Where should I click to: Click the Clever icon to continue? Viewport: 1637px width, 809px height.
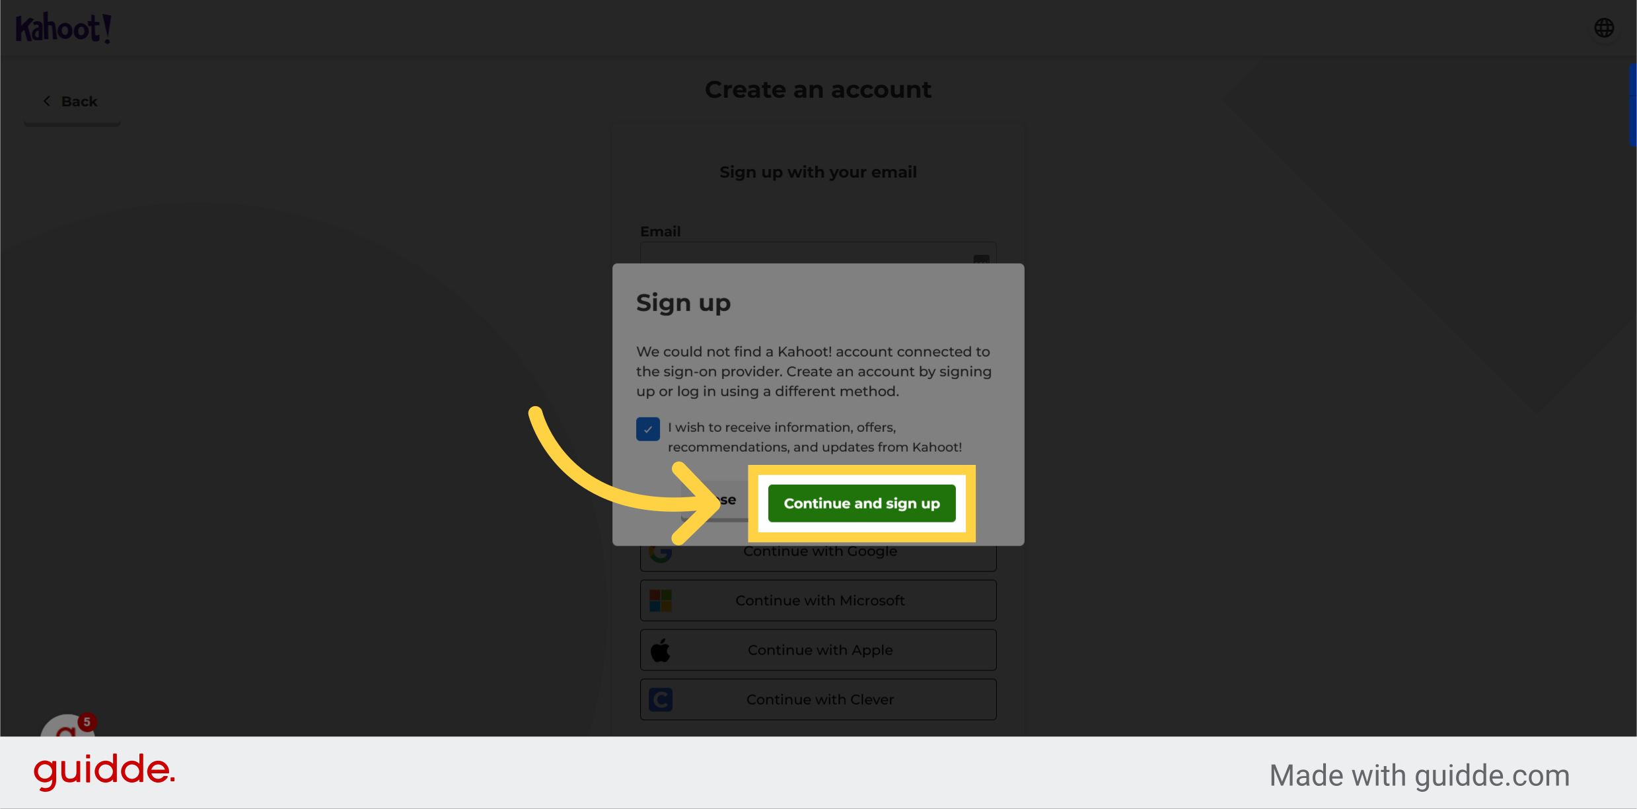click(661, 698)
